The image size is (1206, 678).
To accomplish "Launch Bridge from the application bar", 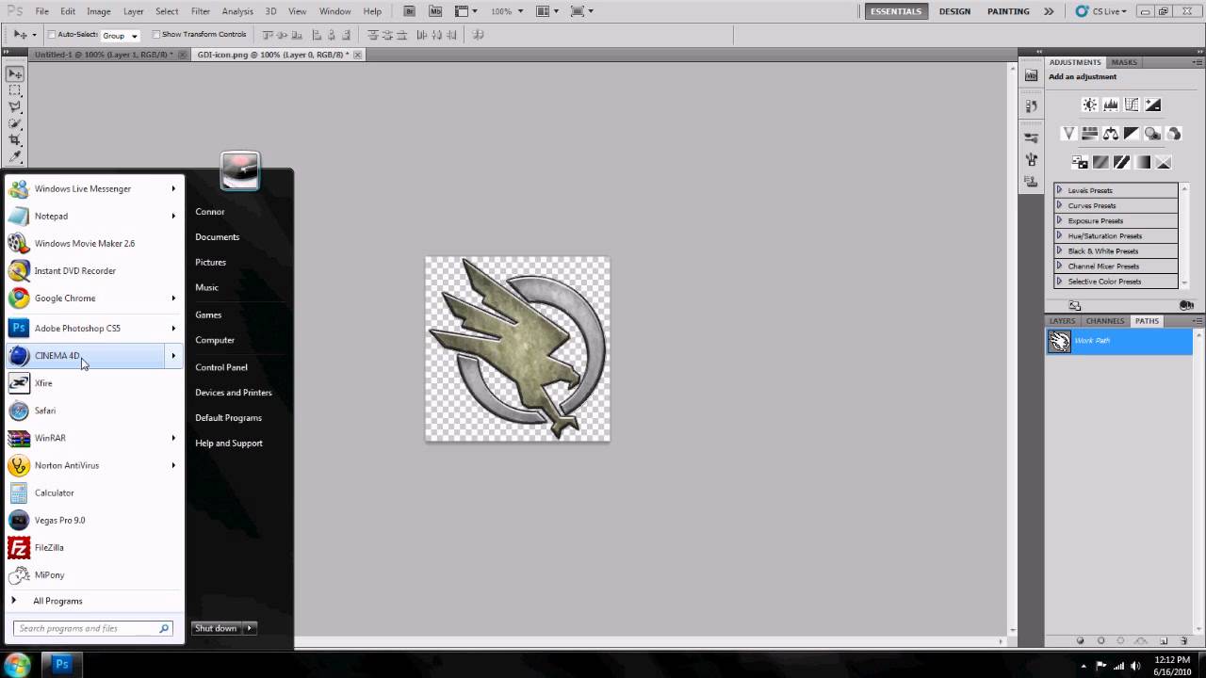I will [409, 11].
